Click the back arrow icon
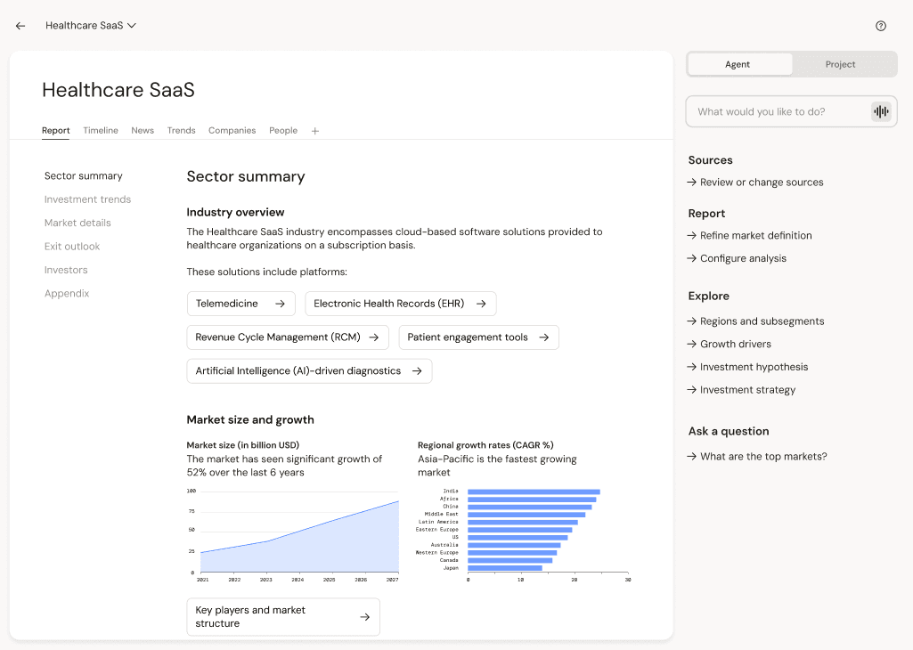Viewport: 913px width, 650px height. click(20, 26)
